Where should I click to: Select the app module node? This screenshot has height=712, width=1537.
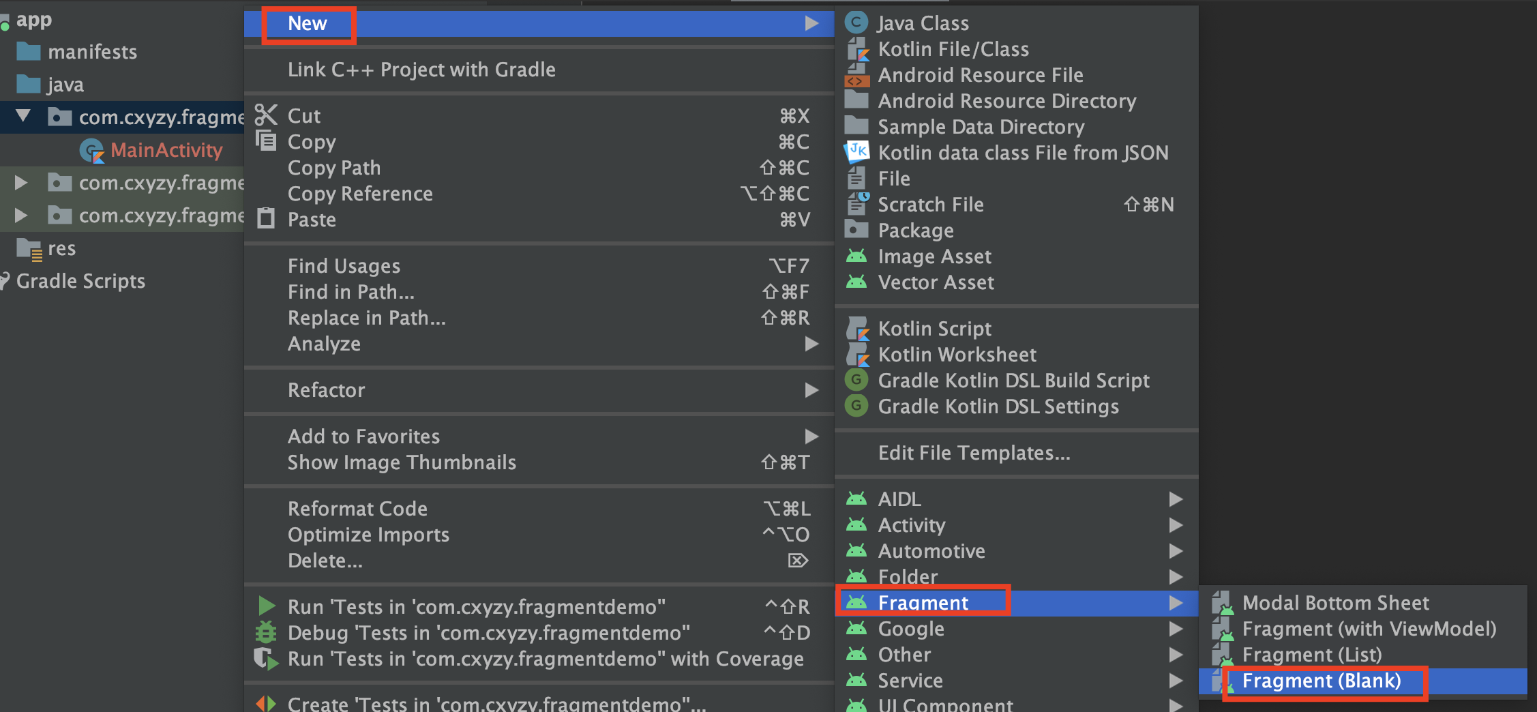tap(33, 20)
